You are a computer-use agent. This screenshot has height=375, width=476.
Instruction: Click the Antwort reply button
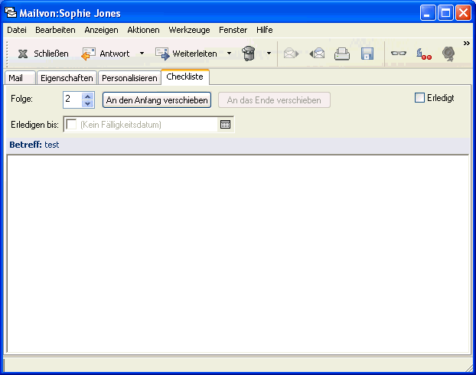coord(106,54)
